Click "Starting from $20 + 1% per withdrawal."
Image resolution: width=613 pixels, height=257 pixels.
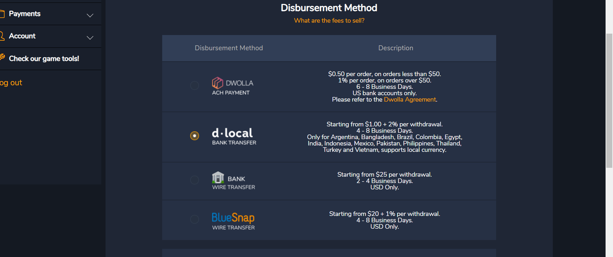(385, 214)
